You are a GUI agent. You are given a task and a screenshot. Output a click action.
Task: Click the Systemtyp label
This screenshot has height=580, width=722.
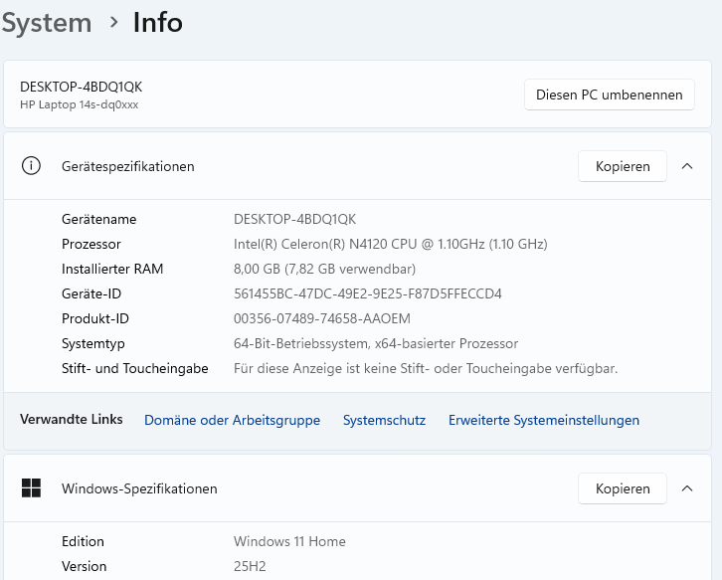[93, 343]
